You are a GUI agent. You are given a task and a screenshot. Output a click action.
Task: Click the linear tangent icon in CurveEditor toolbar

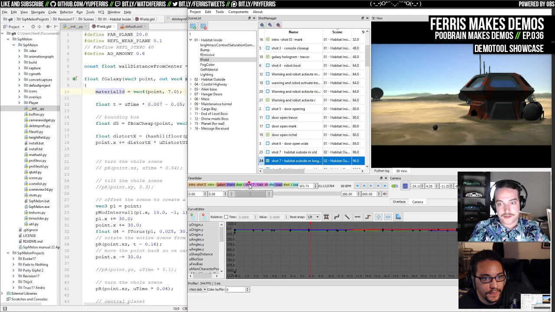tap(347, 217)
